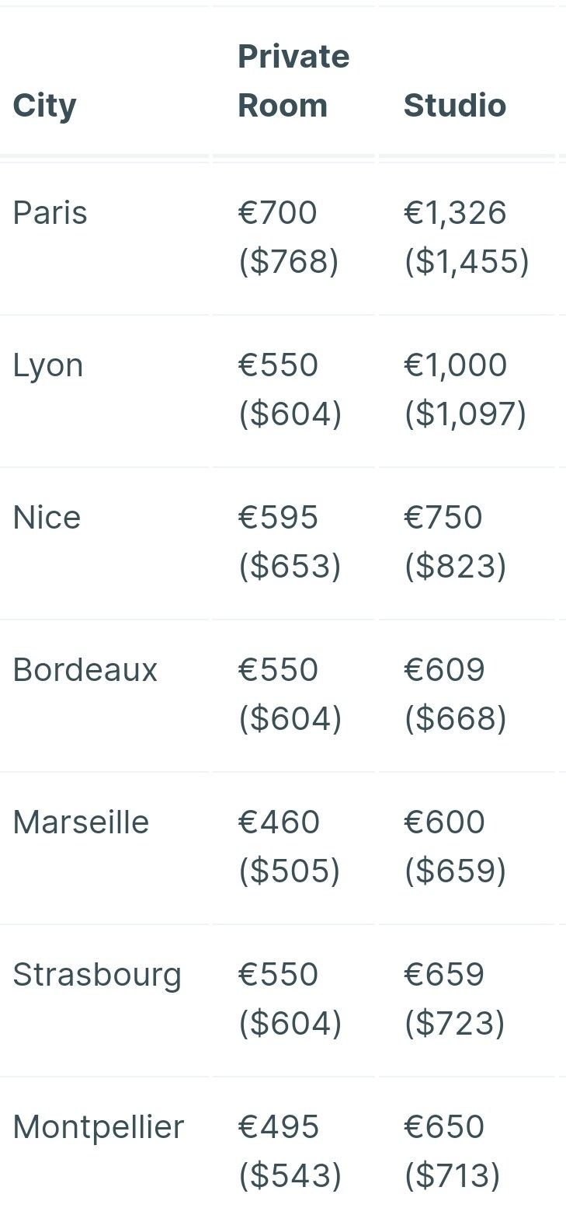The image size is (566, 1222).
Task: Click Lyon studio price €1,000
Action: tap(455, 365)
